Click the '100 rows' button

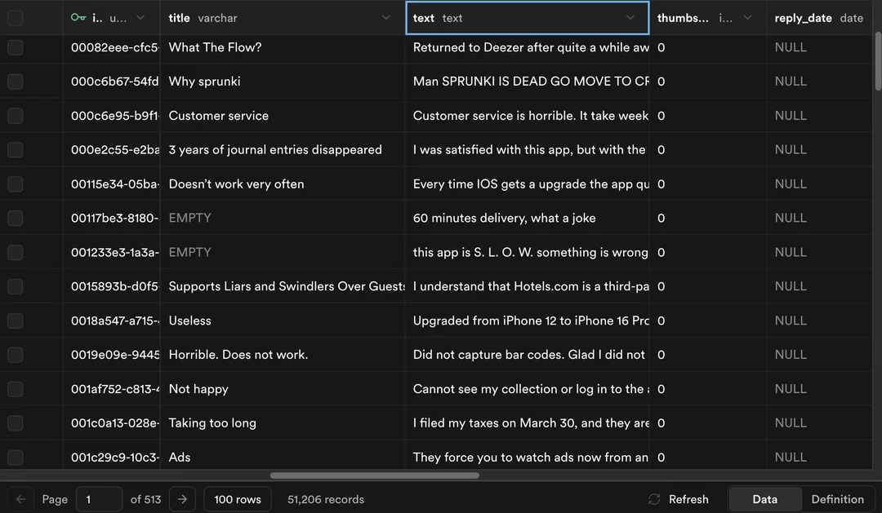(237, 498)
